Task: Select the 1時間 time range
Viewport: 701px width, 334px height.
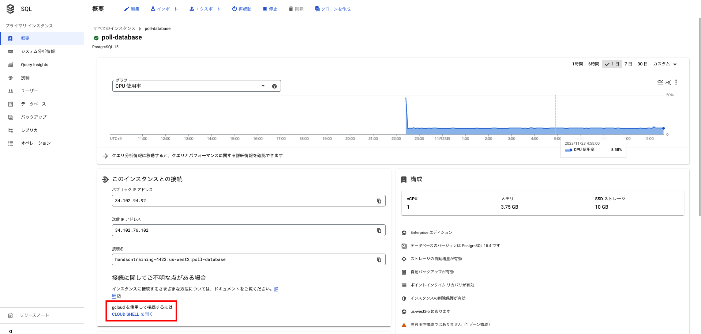Action: (x=577, y=64)
